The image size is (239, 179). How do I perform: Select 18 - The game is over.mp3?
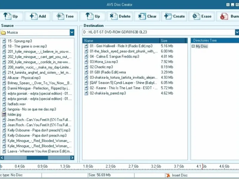(27, 46)
